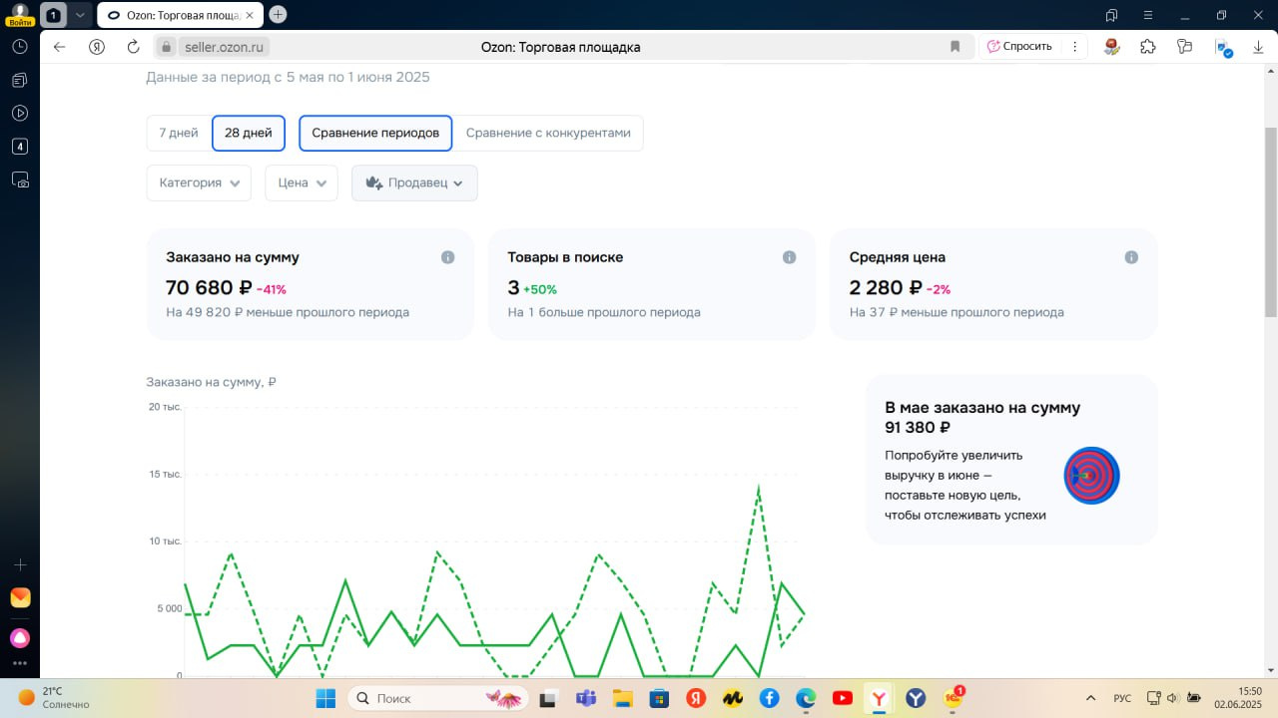The width and height of the screenshot is (1278, 718).
Task: Open Yandex home with the Я button
Action: pyautogui.click(x=96, y=47)
